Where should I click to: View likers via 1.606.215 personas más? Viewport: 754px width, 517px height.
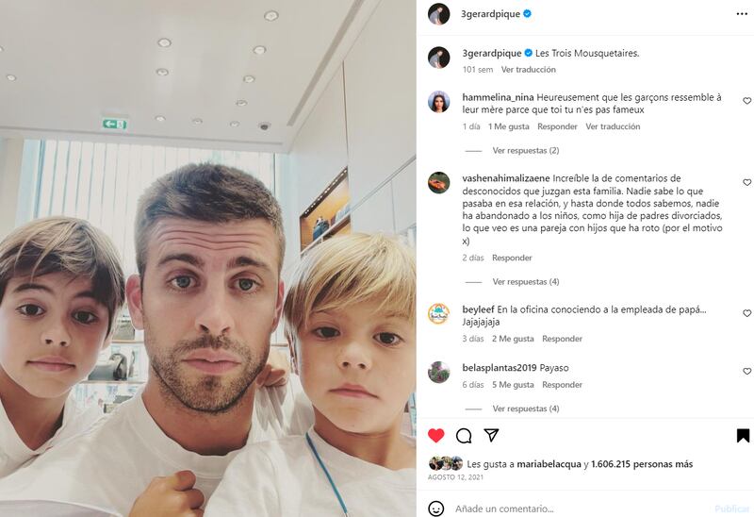pyautogui.click(x=642, y=464)
